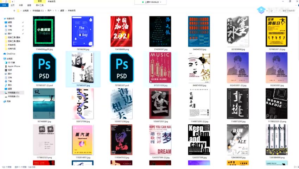299x169 pixels.
Task: Select the 846874500.jpg face poster thumbnail
Action: coord(199,68)
